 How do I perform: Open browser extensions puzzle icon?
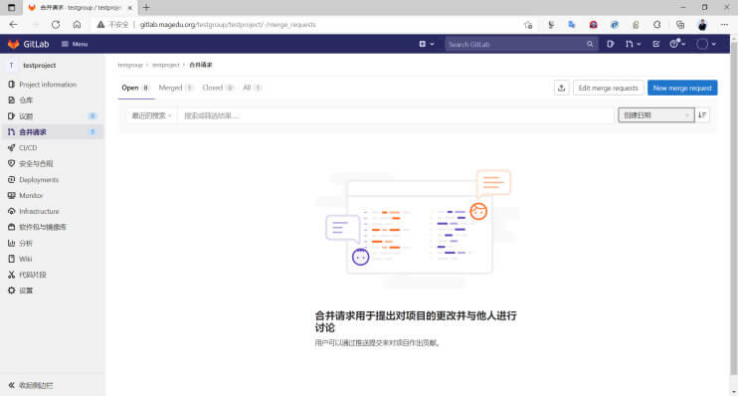coord(657,25)
